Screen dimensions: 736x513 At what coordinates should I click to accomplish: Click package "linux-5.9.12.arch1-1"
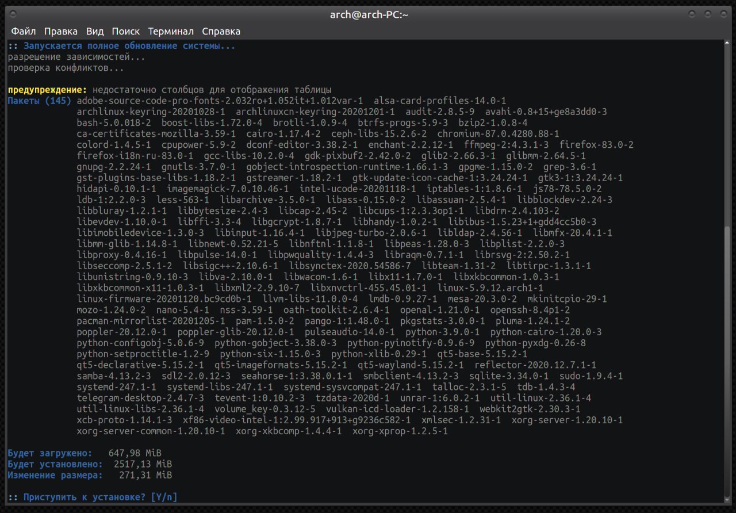click(490, 288)
